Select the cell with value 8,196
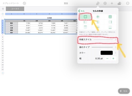132x96 pixels. click(62, 25)
